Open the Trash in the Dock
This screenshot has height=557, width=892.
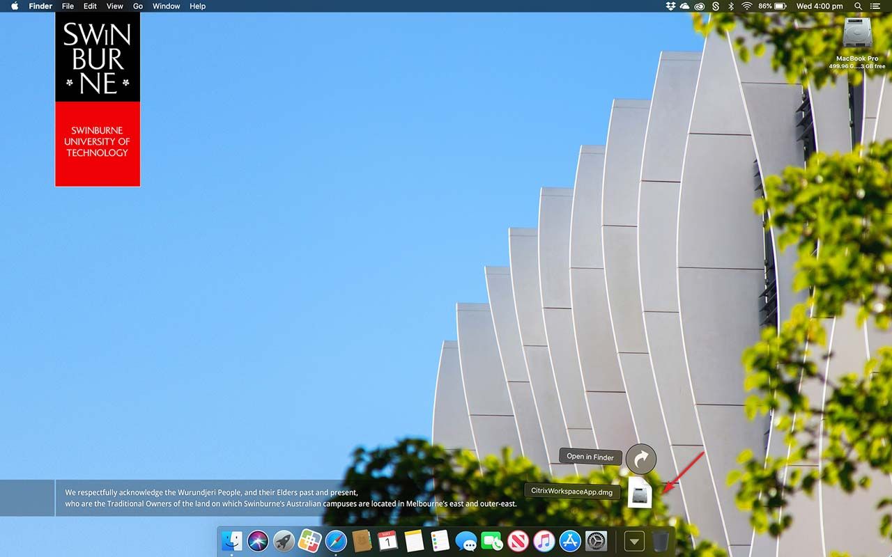click(661, 541)
